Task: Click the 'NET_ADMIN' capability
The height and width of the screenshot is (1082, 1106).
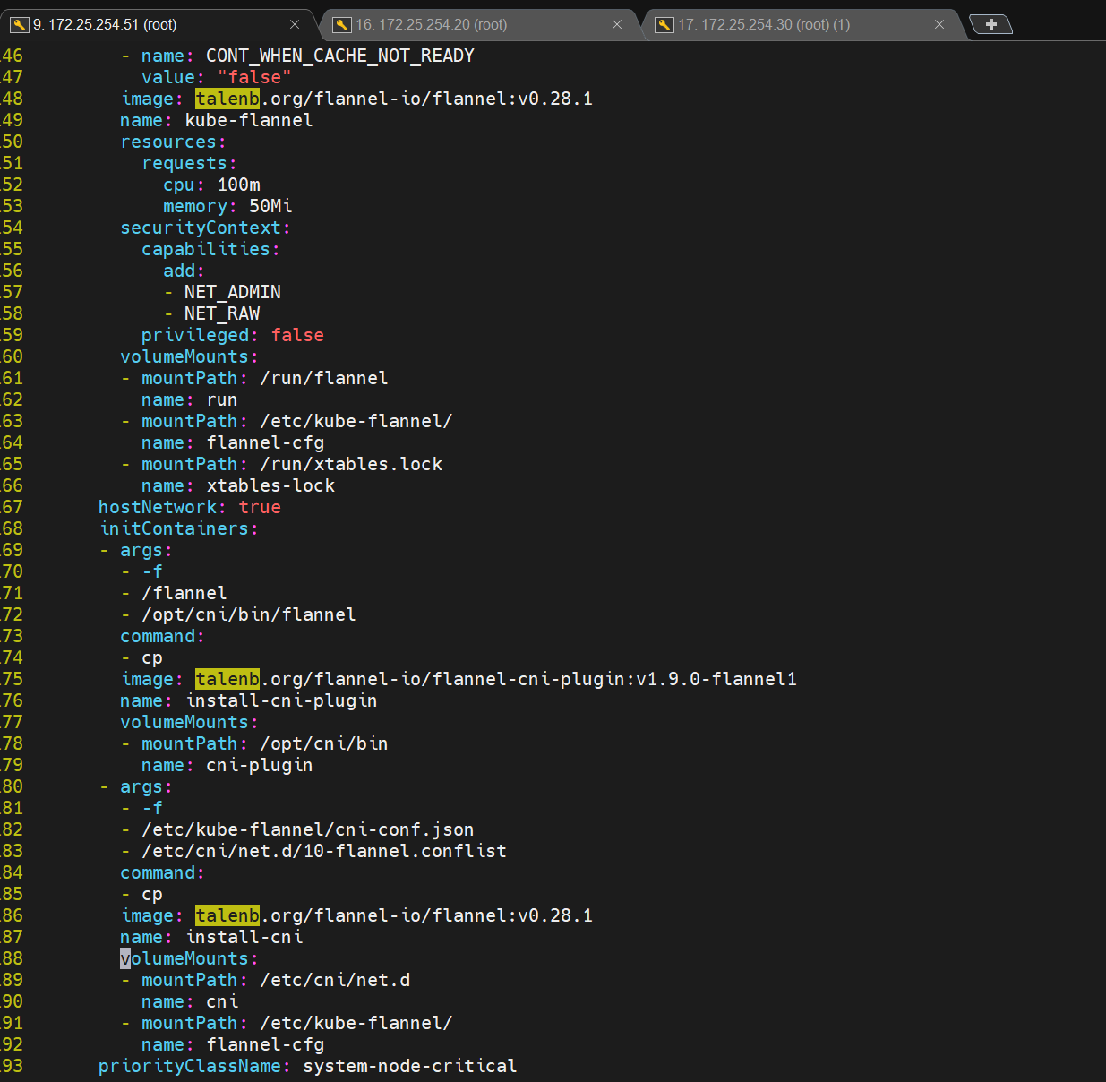Action: pos(233,292)
